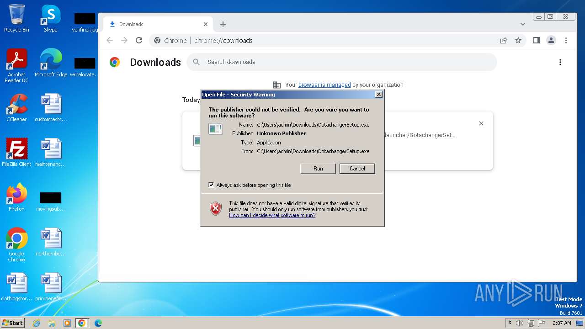Open the Windows Start menu
This screenshot has height=329, width=585.
pos(12,323)
